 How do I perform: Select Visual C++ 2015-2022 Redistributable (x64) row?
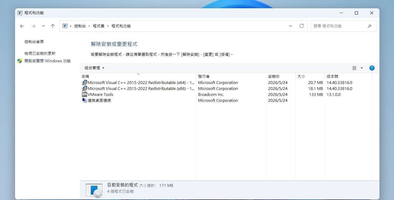[x=226, y=83]
